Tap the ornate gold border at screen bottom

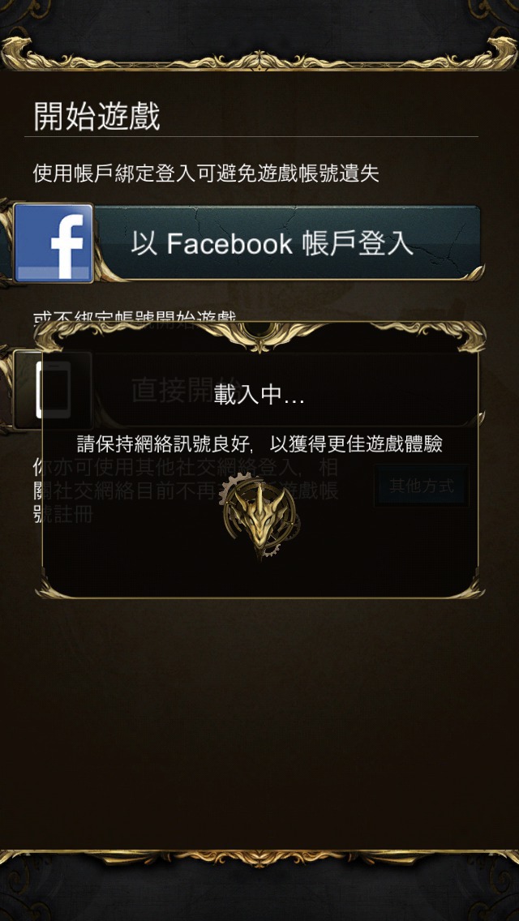[x=259, y=858]
